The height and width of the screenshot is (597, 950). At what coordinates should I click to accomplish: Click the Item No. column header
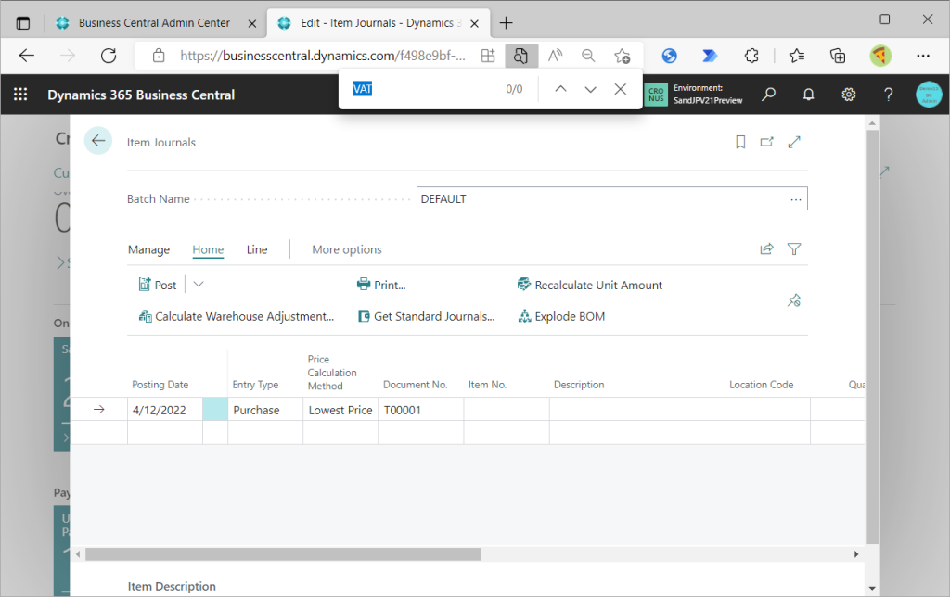click(487, 385)
